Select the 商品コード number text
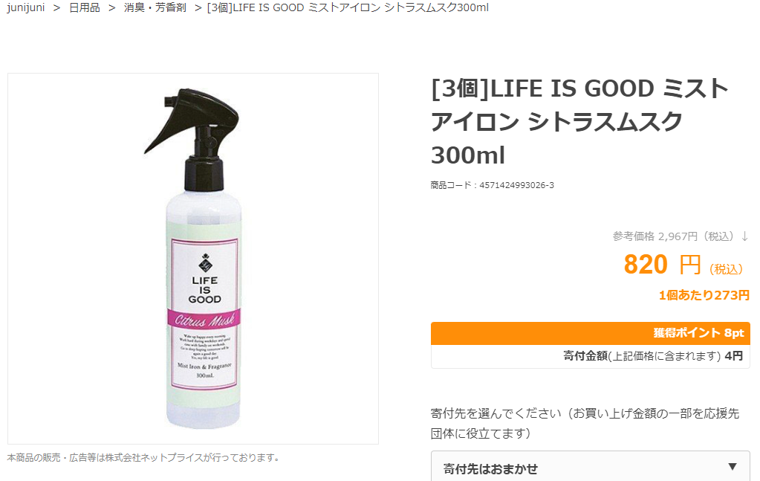760x481 pixels. 516,185
